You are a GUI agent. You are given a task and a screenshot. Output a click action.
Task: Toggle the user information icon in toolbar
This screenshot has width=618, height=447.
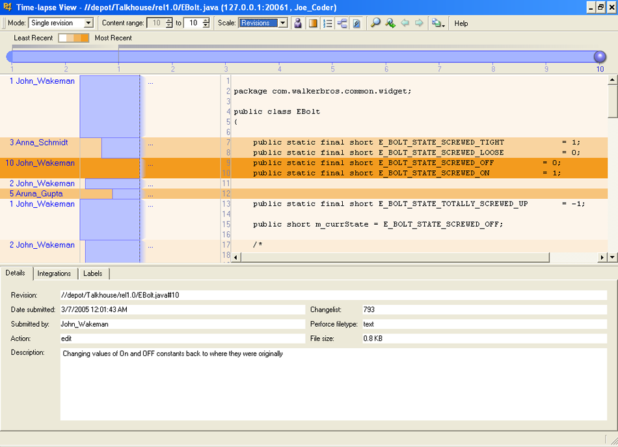tap(298, 23)
